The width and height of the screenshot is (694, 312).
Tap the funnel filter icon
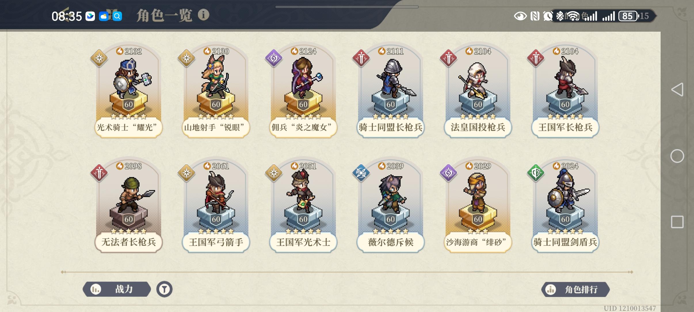pos(164,289)
